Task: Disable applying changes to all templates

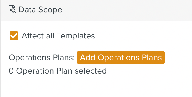Action: [x=14, y=36]
